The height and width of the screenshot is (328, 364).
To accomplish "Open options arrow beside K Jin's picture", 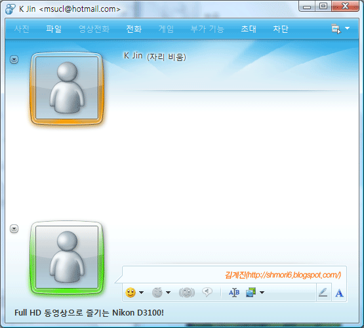I will click(x=14, y=60).
